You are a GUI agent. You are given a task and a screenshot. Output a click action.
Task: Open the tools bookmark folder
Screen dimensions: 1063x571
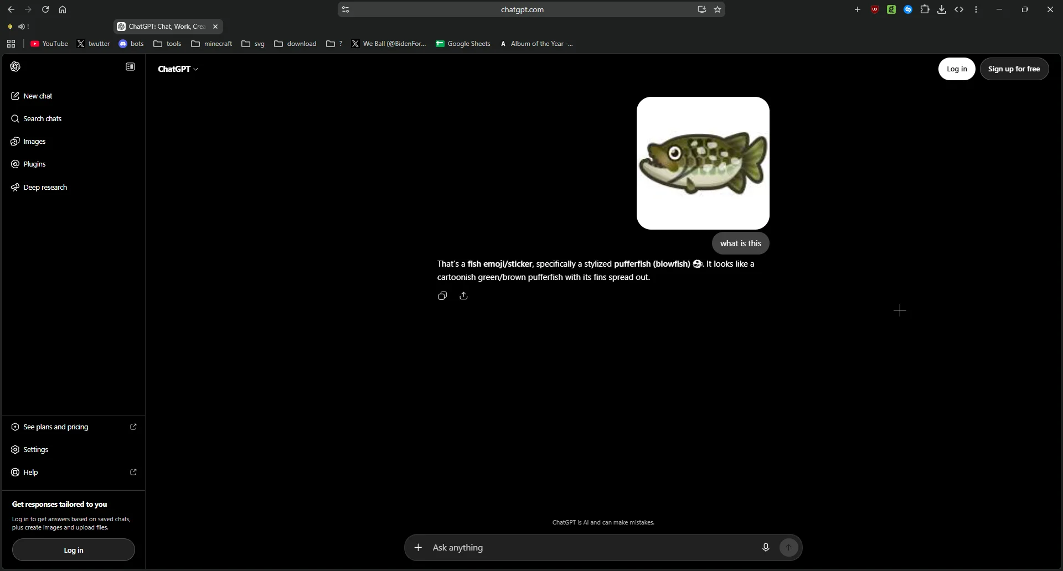pyautogui.click(x=167, y=44)
